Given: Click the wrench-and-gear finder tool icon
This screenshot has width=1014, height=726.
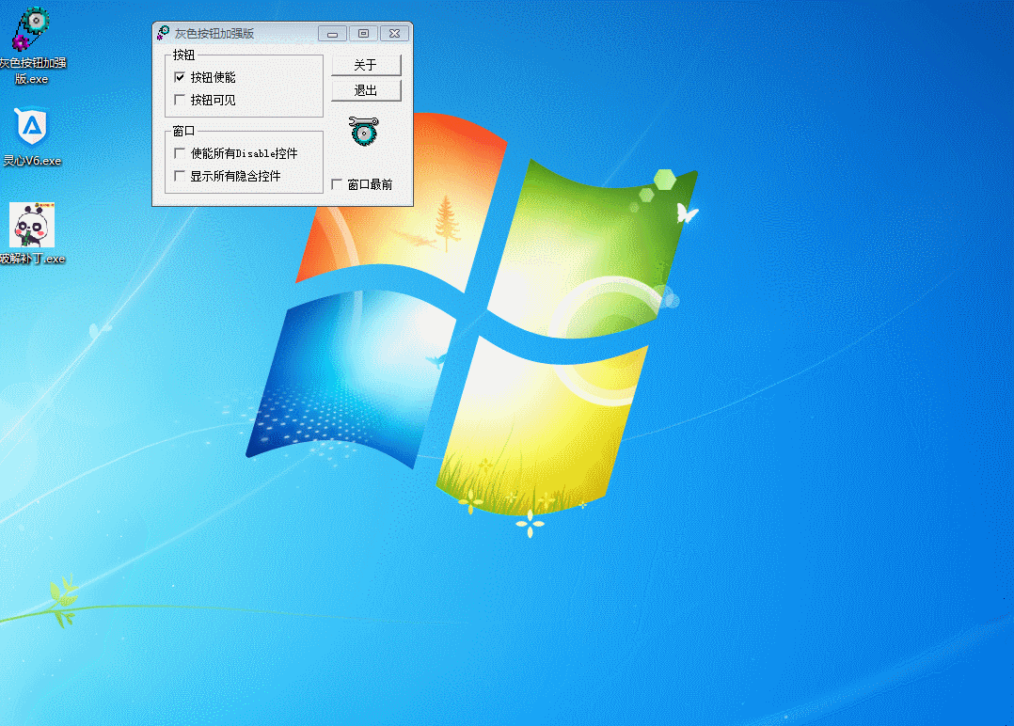Looking at the screenshot, I should (x=363, y=132).
